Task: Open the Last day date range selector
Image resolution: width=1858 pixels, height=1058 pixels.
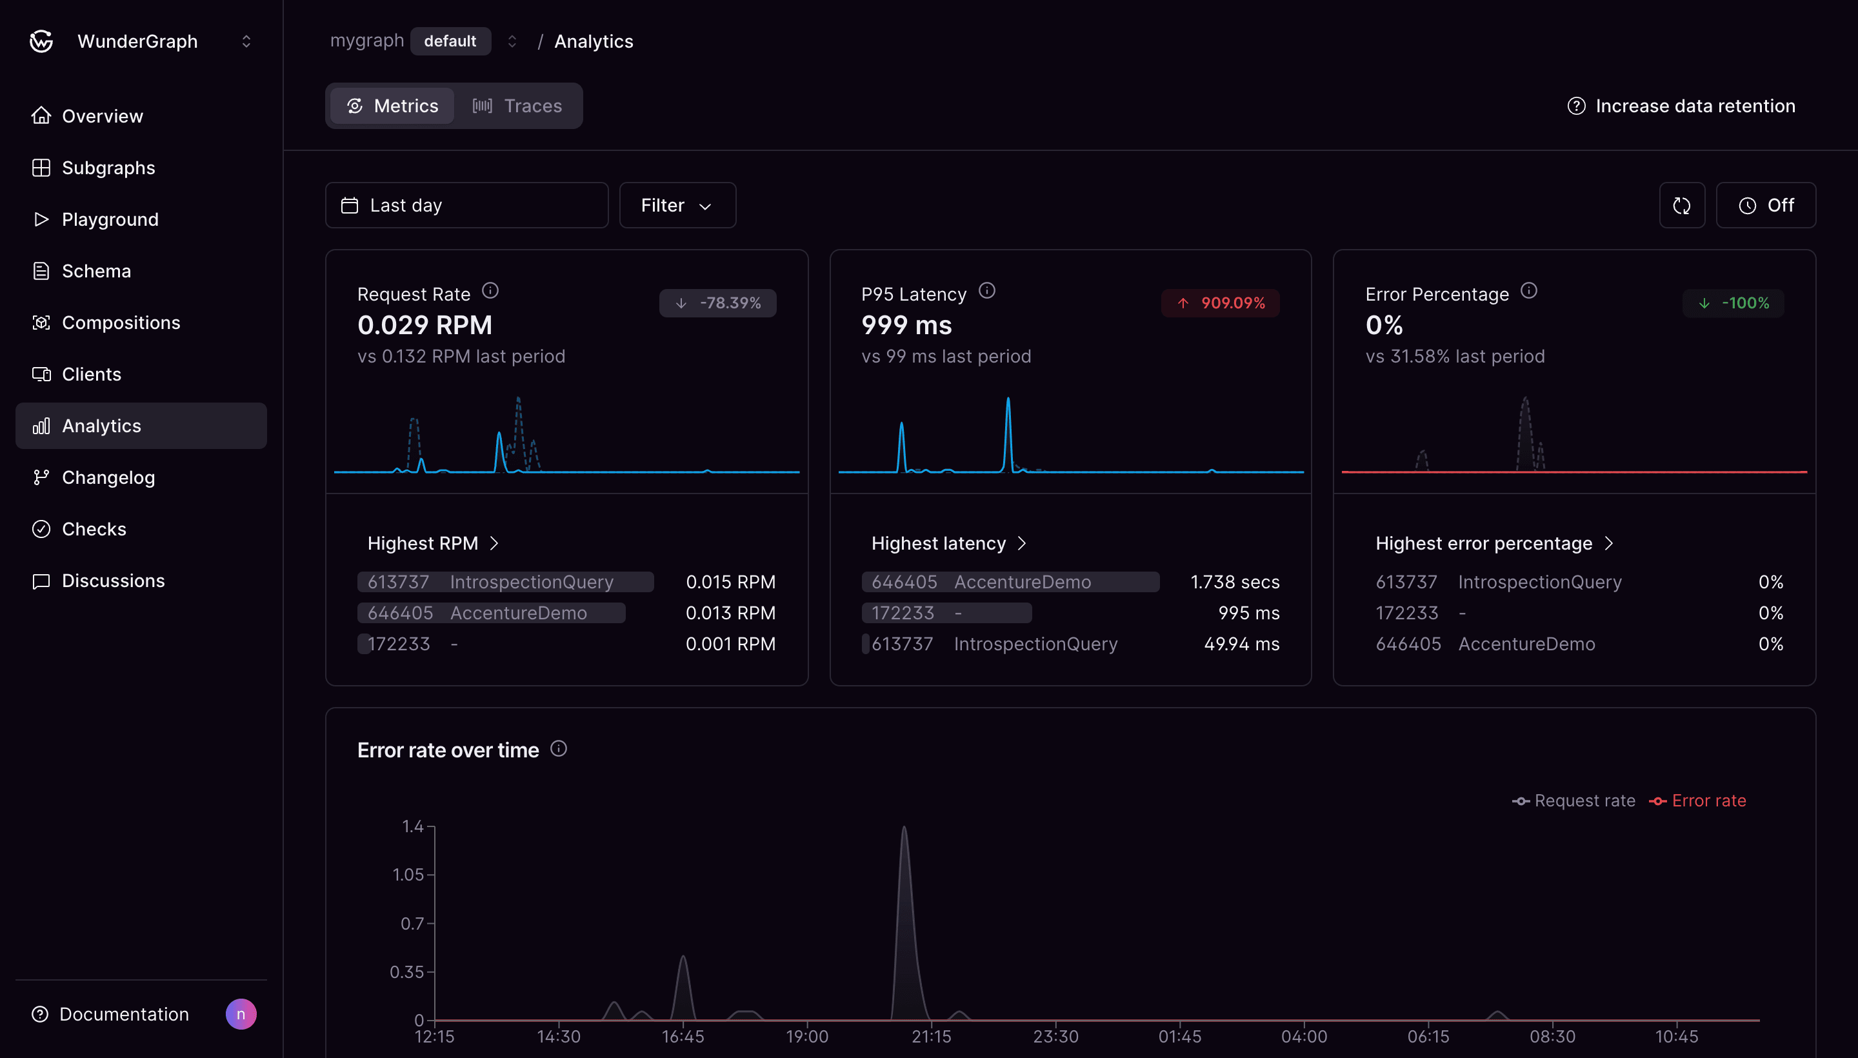Action: coord(466,205)
